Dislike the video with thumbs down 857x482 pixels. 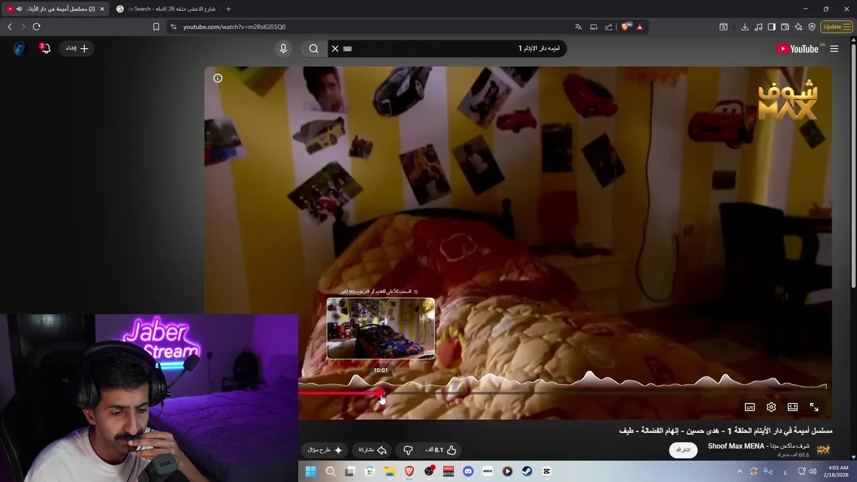pyautogui.click(x=408, y=450)
